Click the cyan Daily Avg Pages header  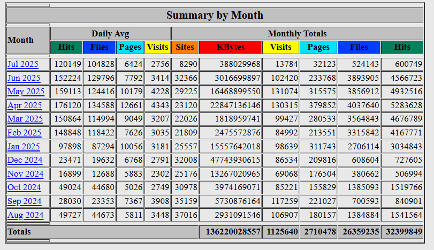(130, 47)
